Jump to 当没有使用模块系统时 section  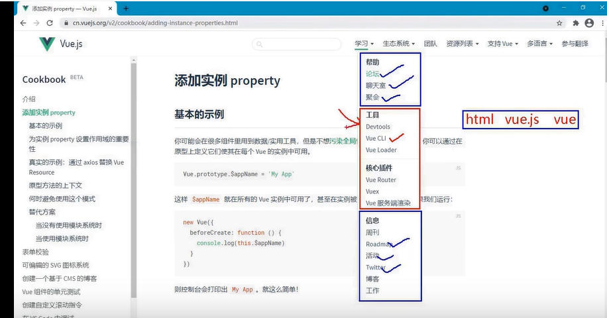69,225
